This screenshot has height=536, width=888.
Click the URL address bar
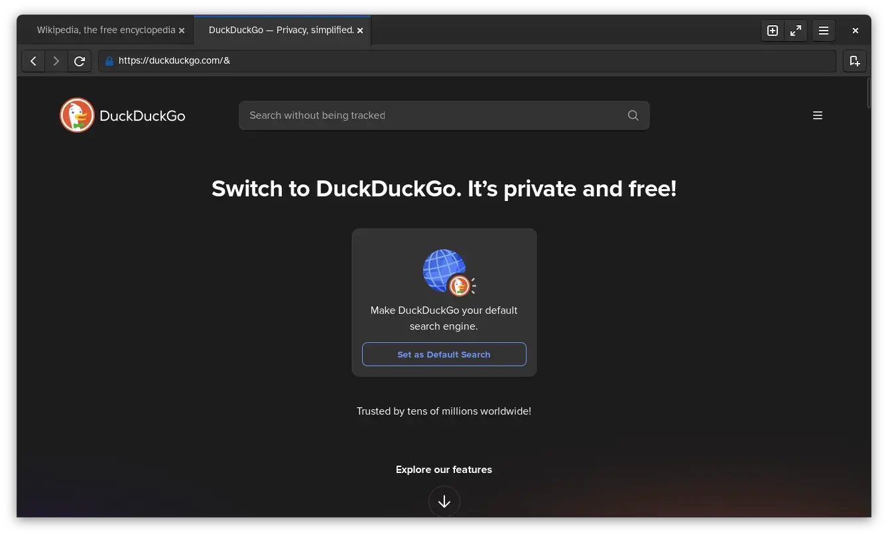point(464,61)
